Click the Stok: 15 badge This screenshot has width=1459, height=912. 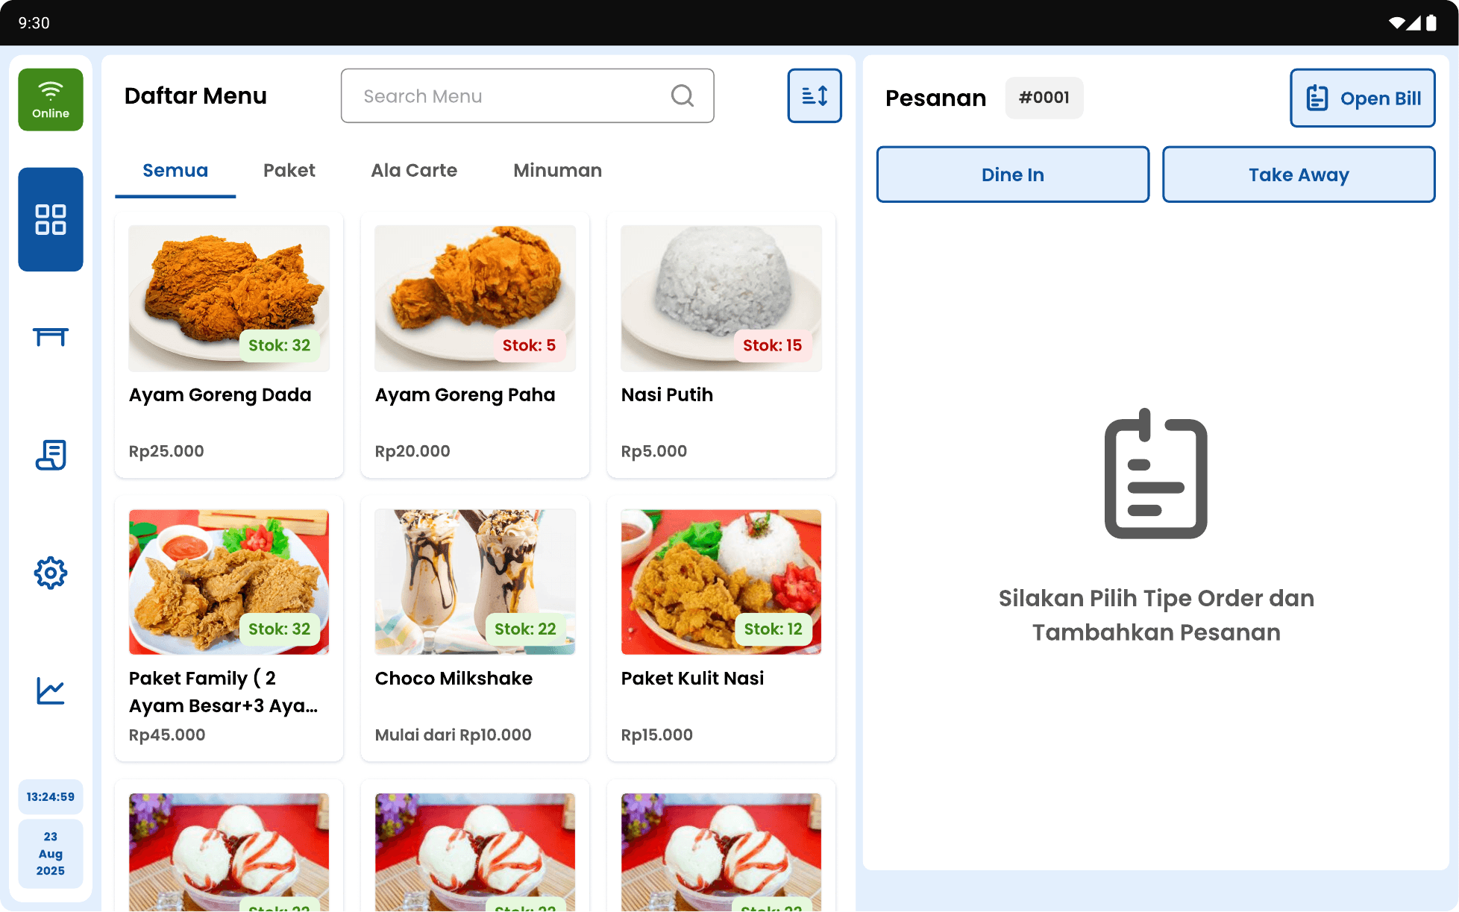(772, 345)
